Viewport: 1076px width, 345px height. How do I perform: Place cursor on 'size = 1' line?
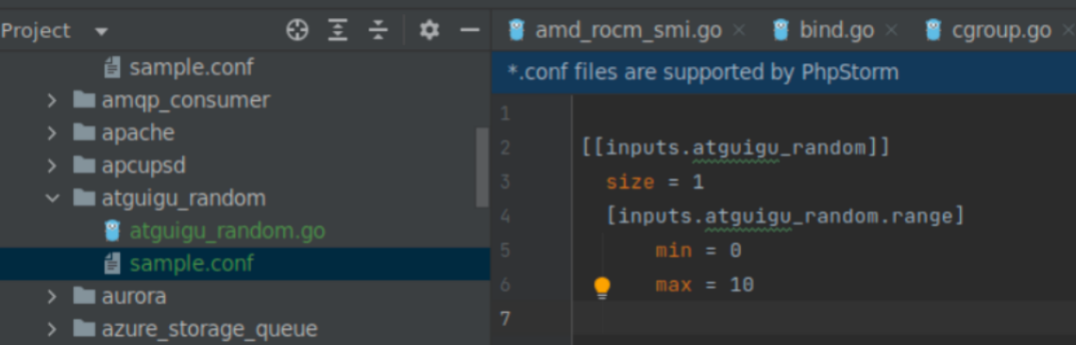[x=655, y=182]
